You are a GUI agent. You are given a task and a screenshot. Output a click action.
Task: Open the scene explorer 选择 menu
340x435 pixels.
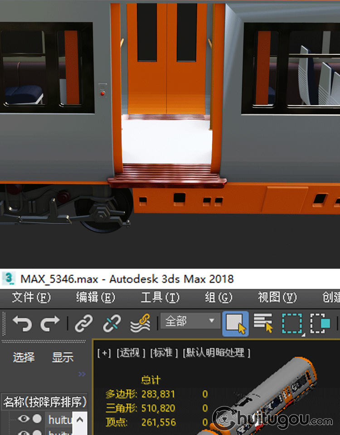tap(24, 358)
